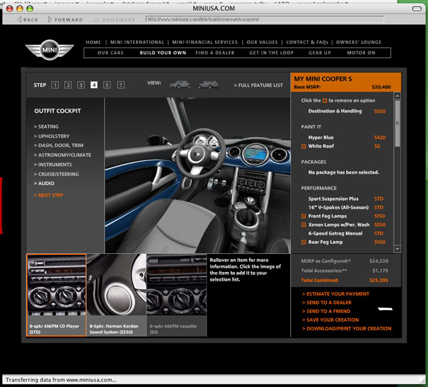Jump to step 5 box
This screenshot has width=428, height=387.
tap(107, 85)
